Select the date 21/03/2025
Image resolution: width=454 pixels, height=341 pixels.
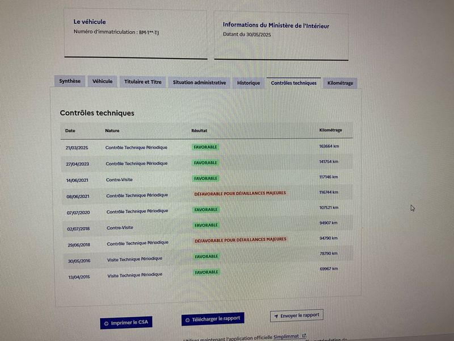point(77,148)
